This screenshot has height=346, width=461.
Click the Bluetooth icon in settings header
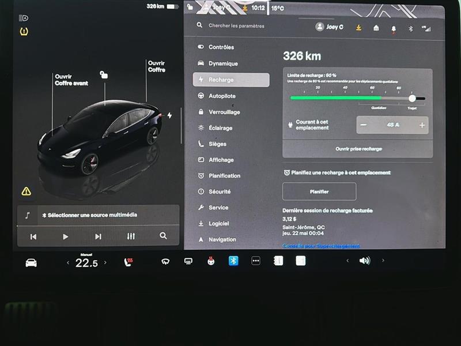(x=411, y=28)
